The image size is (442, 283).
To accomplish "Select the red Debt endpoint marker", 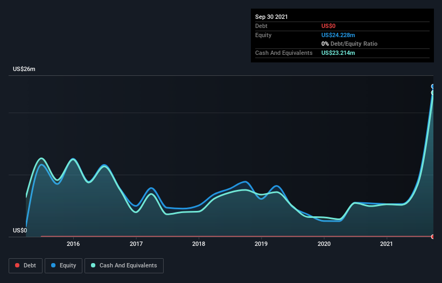I will (x=433, y=237).
